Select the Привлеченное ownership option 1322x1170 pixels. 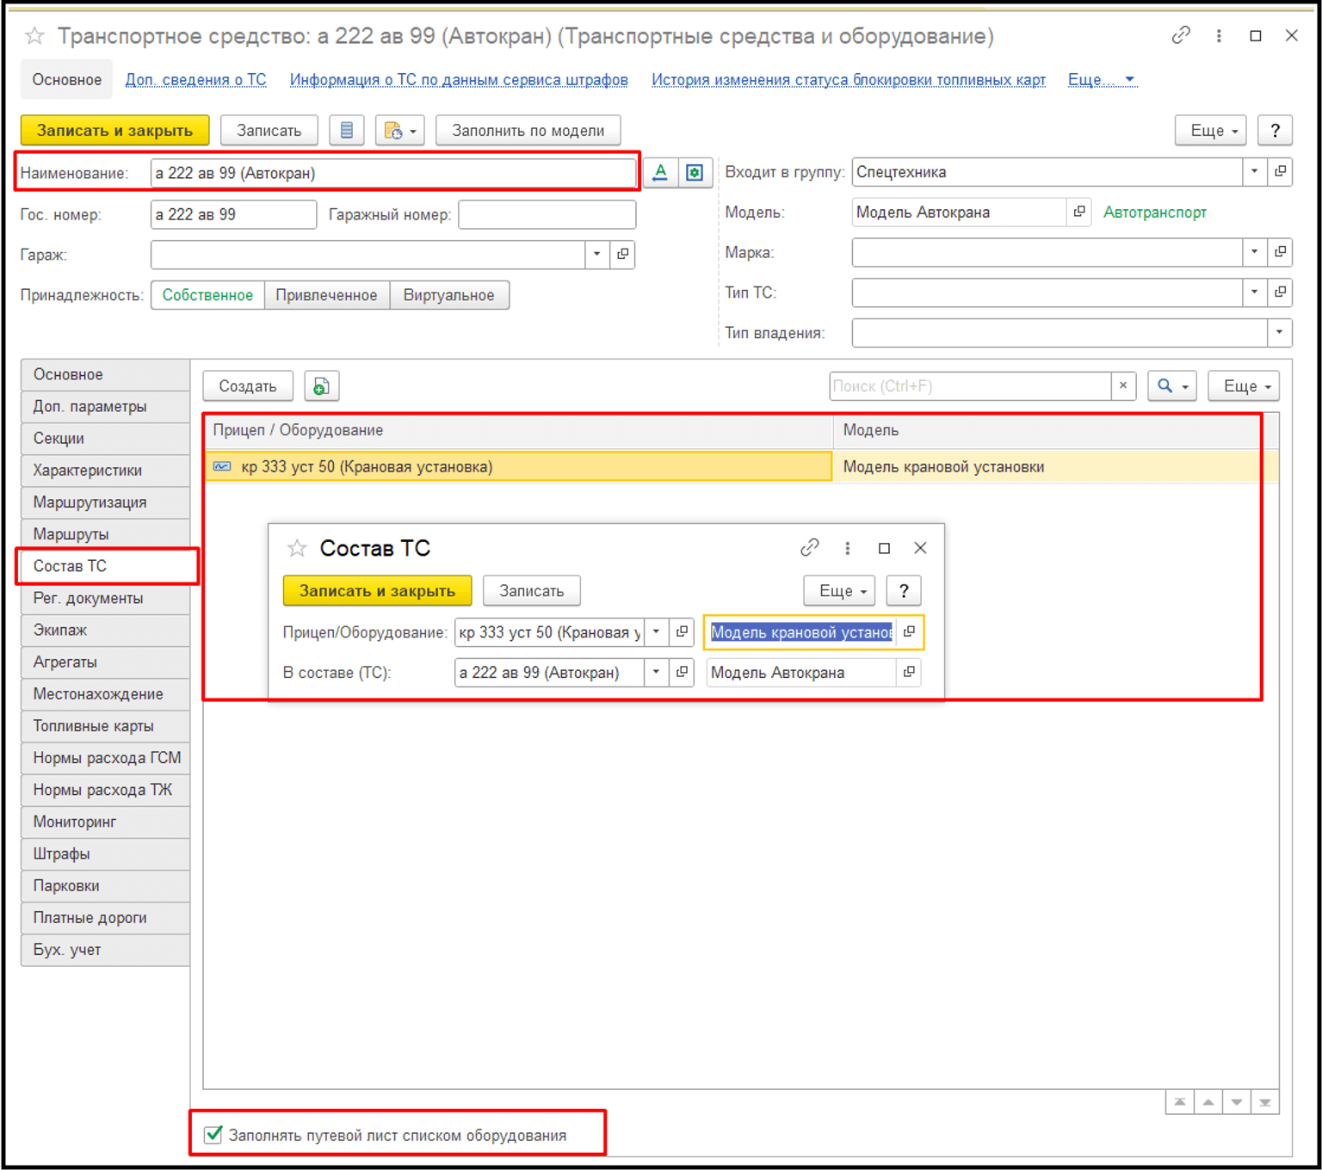[326, 295]
